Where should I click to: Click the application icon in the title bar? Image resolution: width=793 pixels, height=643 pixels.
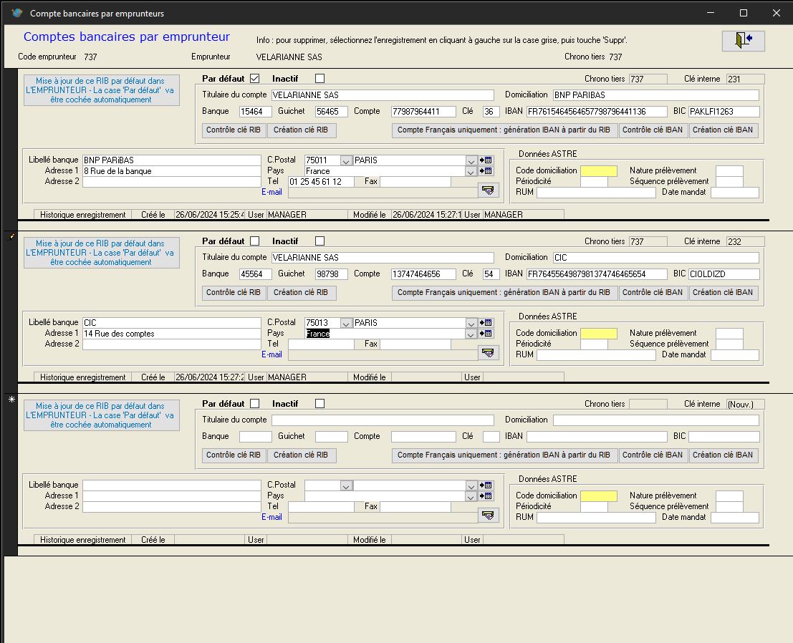click(x=17, y=13)
